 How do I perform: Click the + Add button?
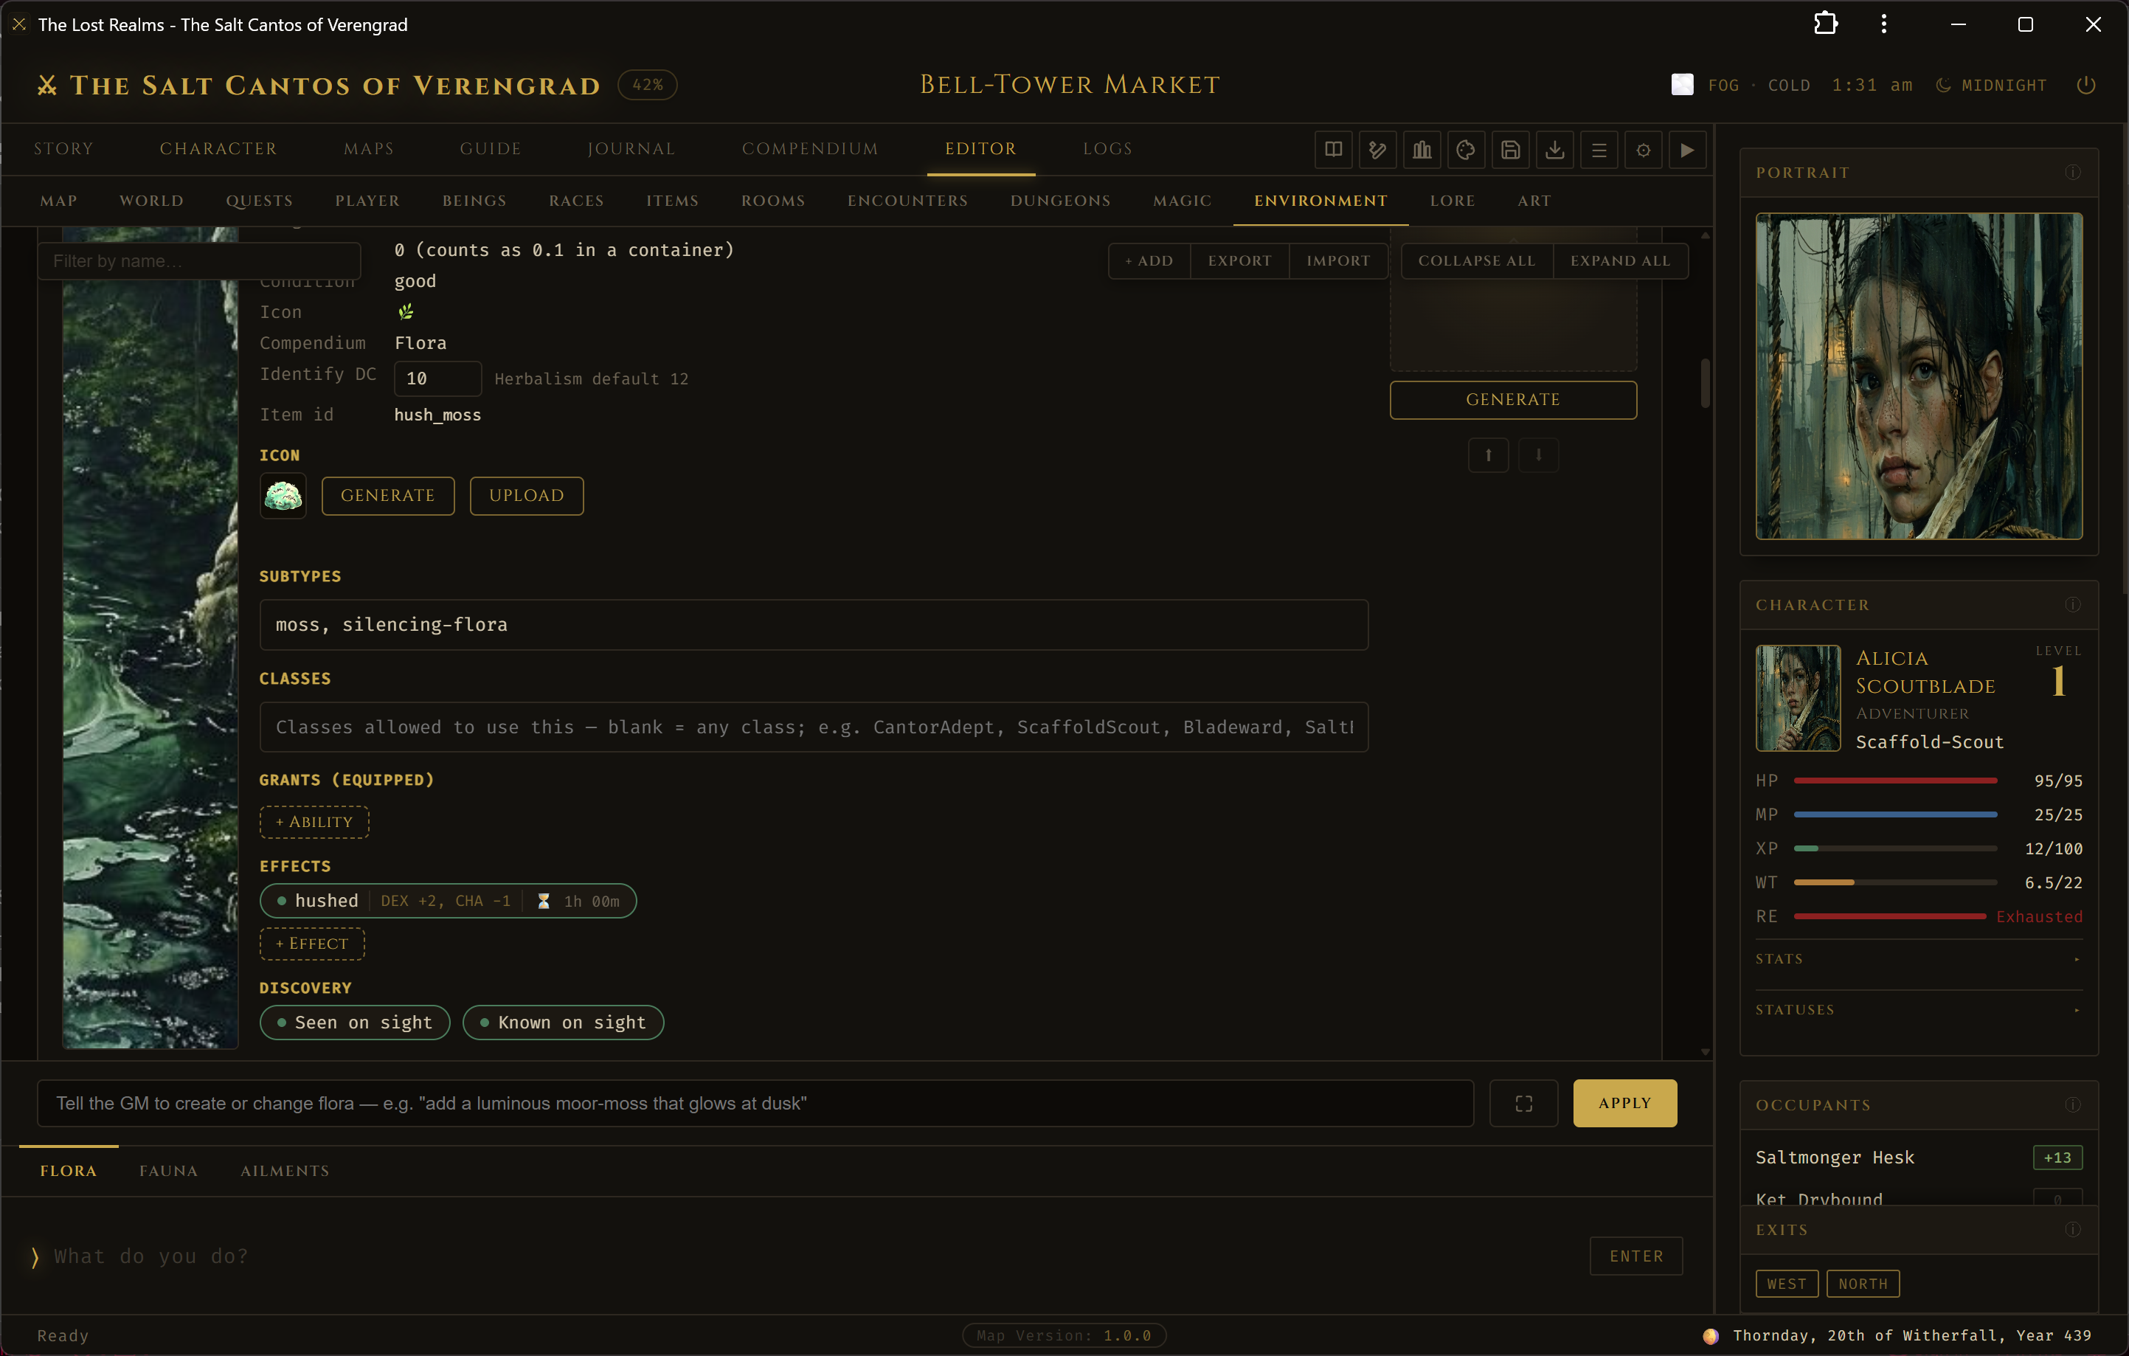[x=1149, y=260]
